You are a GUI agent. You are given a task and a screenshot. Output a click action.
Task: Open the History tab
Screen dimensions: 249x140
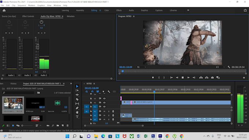[13, 84]
